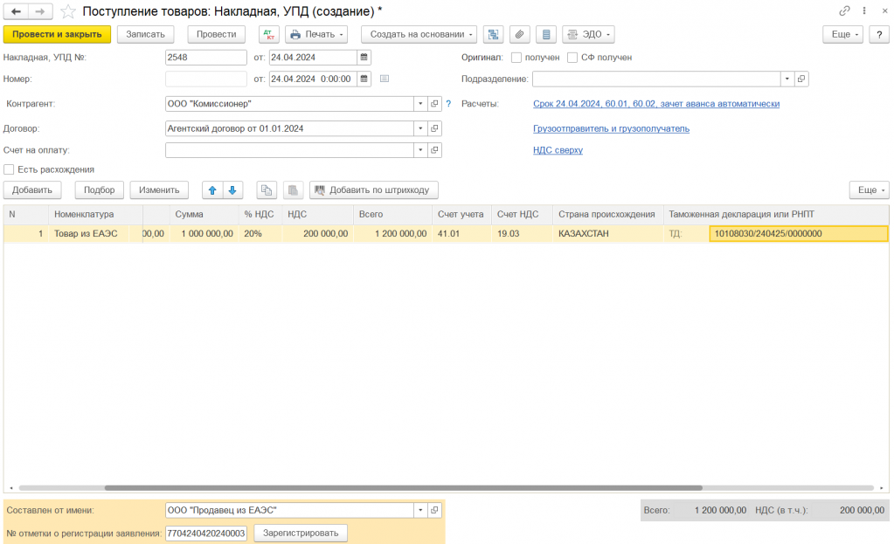
Task: Click the Записать button
Action: pyautogui.click(x=145, y=34)
